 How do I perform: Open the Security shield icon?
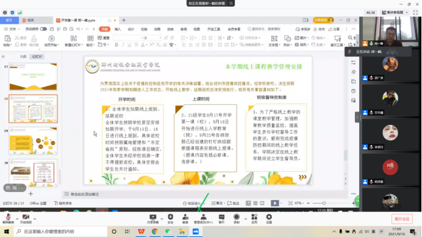171,219
